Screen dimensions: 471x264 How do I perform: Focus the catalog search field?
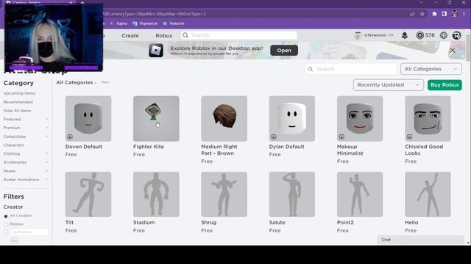pyautogui.click(x=351, y=69)
